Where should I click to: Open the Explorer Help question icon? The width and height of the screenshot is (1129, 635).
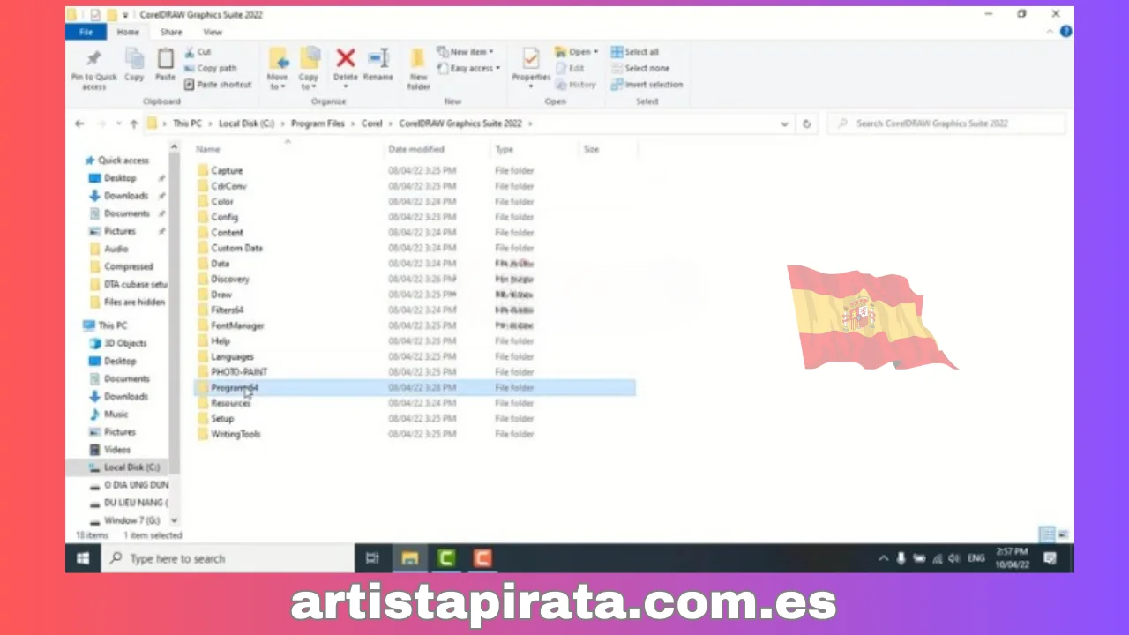point(1065,32)
